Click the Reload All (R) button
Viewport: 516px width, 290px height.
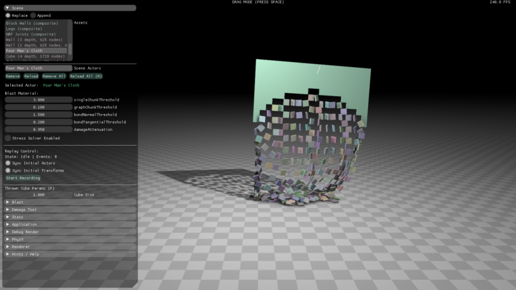(86, 76)
